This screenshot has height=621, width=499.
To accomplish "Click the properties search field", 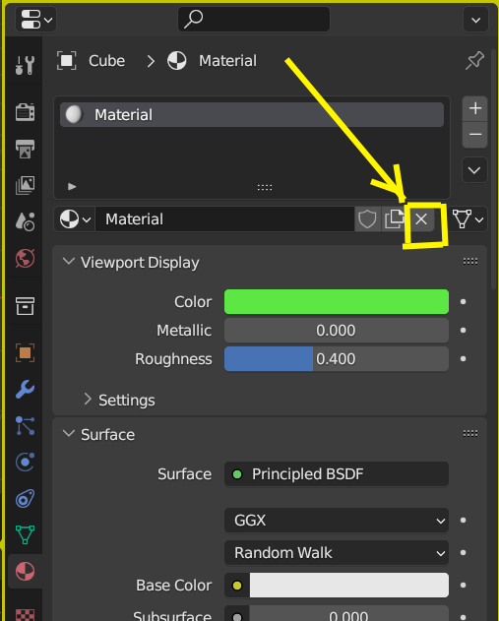I will (254, 19).
